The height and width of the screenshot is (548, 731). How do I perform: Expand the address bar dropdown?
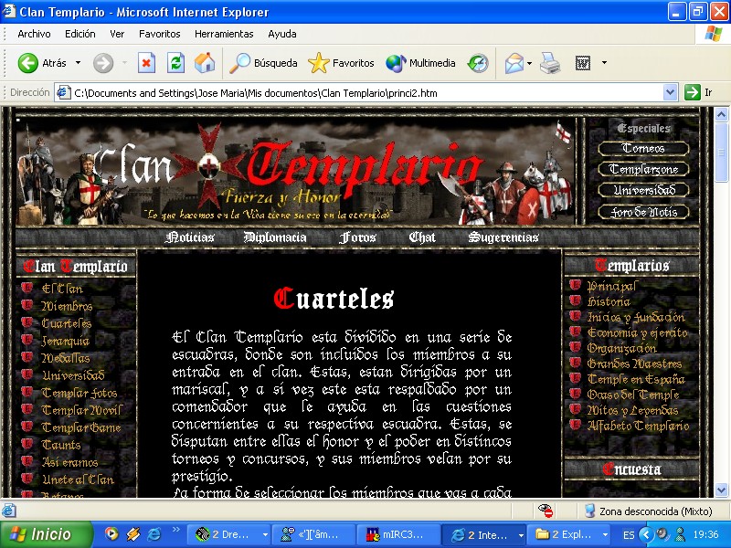point(670,92)
